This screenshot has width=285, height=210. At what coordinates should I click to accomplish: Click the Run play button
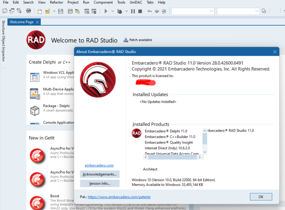[106, 12]
